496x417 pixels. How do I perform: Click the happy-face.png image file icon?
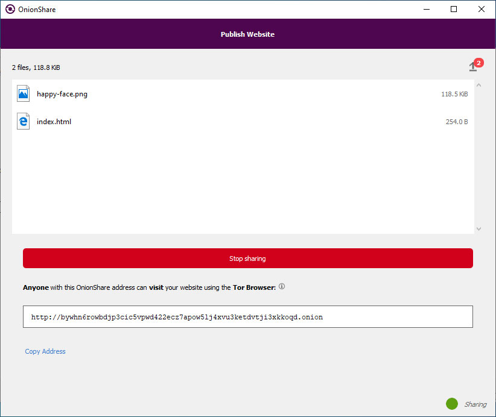tap(23, 93)
